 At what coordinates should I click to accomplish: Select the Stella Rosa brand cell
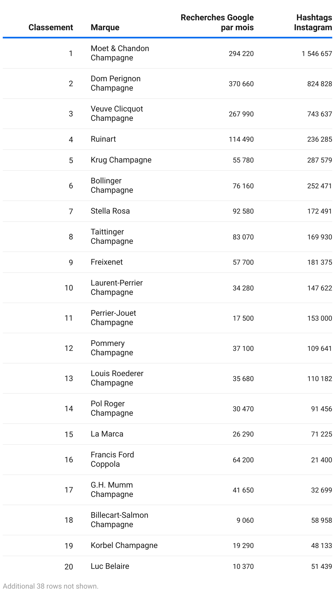(110, 211)
